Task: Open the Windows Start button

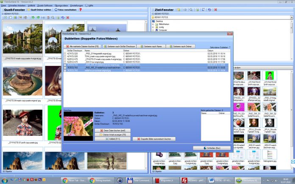Action: click(x=4, y=181)
